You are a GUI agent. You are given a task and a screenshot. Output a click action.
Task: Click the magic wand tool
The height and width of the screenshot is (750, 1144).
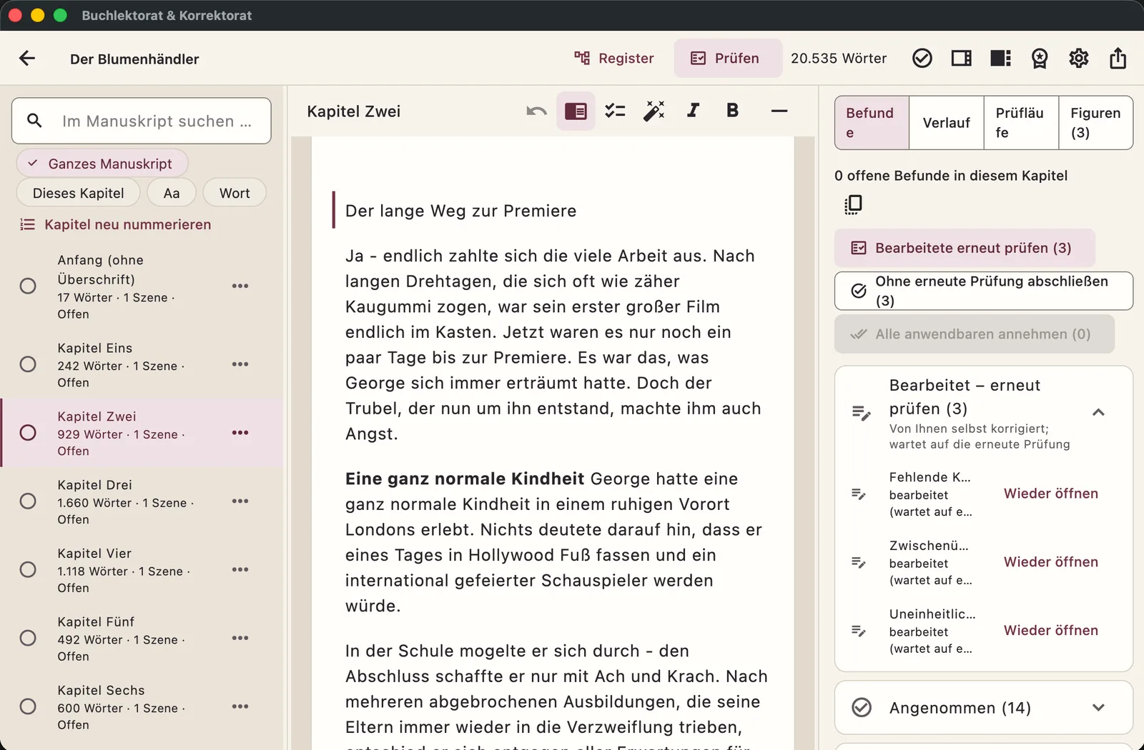coord(654,111)
